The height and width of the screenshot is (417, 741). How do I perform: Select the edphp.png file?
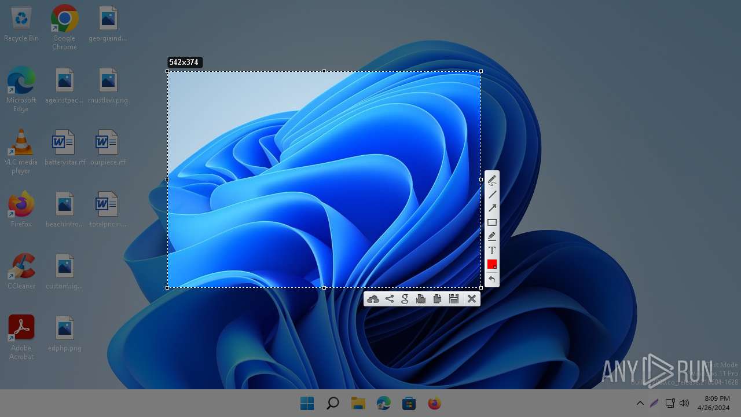pos(65,334)
